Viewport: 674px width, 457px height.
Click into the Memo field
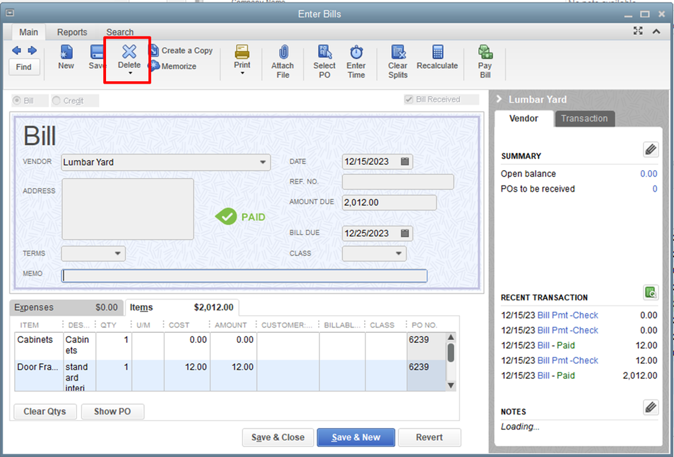(244, 275)
